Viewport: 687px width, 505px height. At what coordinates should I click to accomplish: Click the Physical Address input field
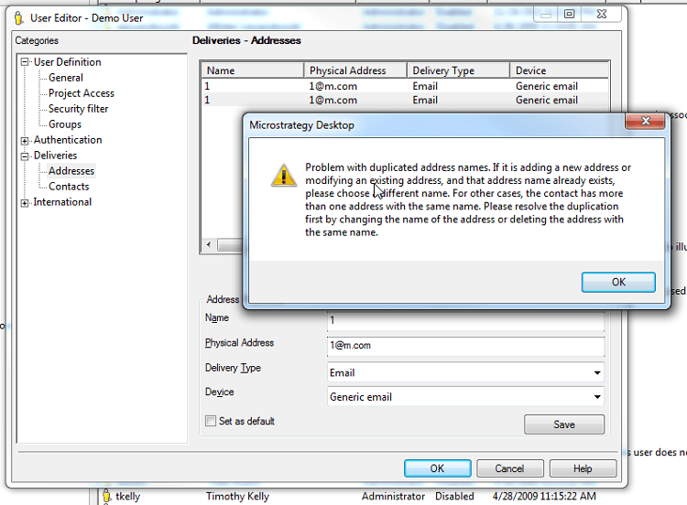(465, 346)
